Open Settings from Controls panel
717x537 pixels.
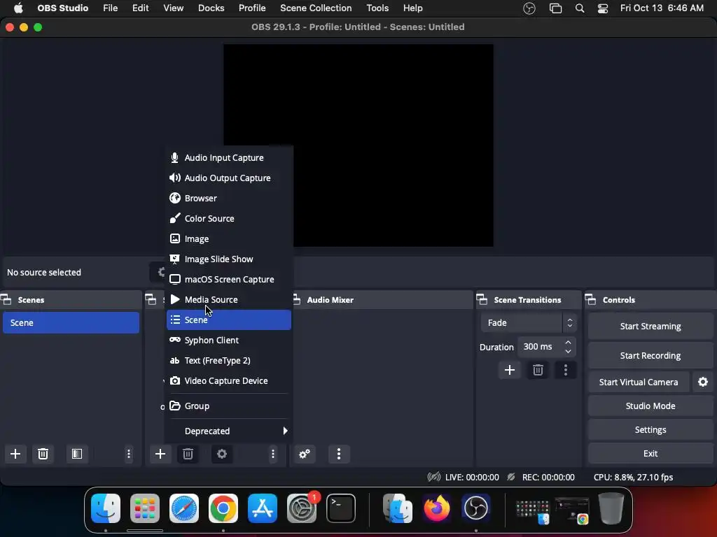[x=650, y=430]
